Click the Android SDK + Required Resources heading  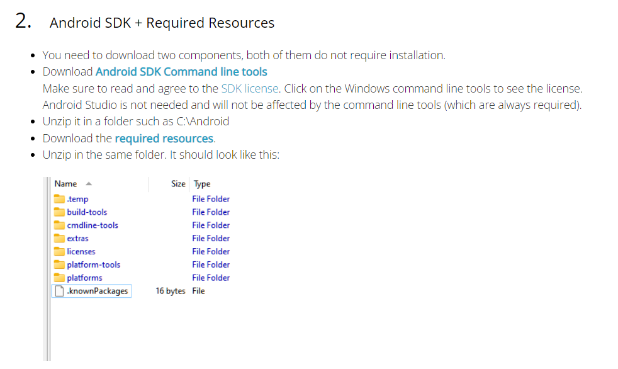[x=162, y=23]
